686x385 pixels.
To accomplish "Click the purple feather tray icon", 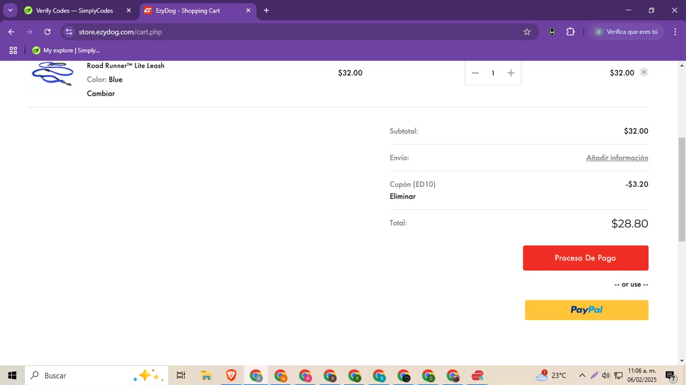I will tap(594, 375).
